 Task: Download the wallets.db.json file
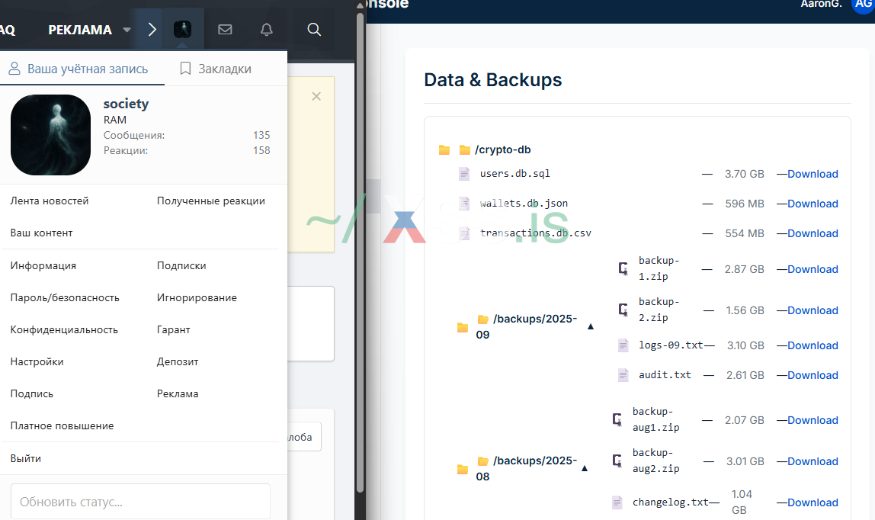tap(812, 204)
